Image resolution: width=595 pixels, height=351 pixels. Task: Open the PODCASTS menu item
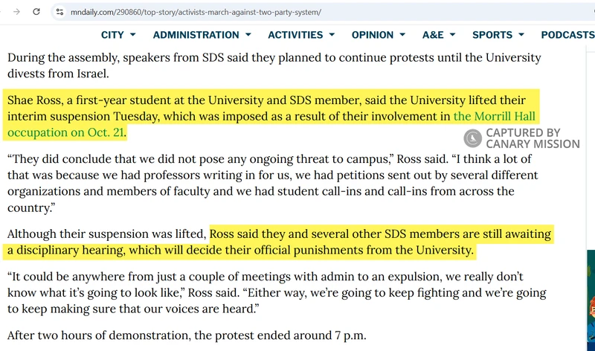(567, 35)
